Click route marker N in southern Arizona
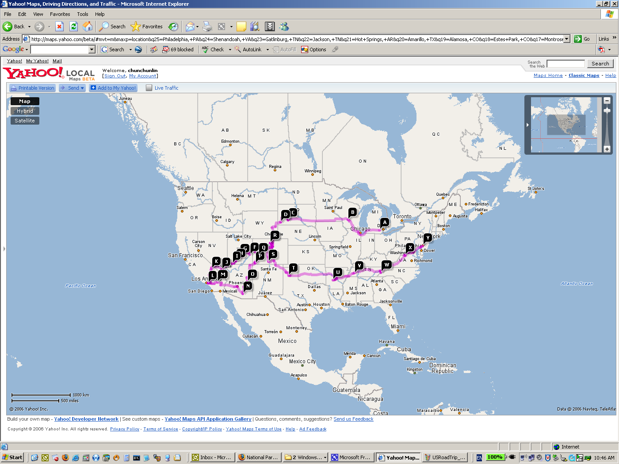619x464 pixels. (248, 286)
